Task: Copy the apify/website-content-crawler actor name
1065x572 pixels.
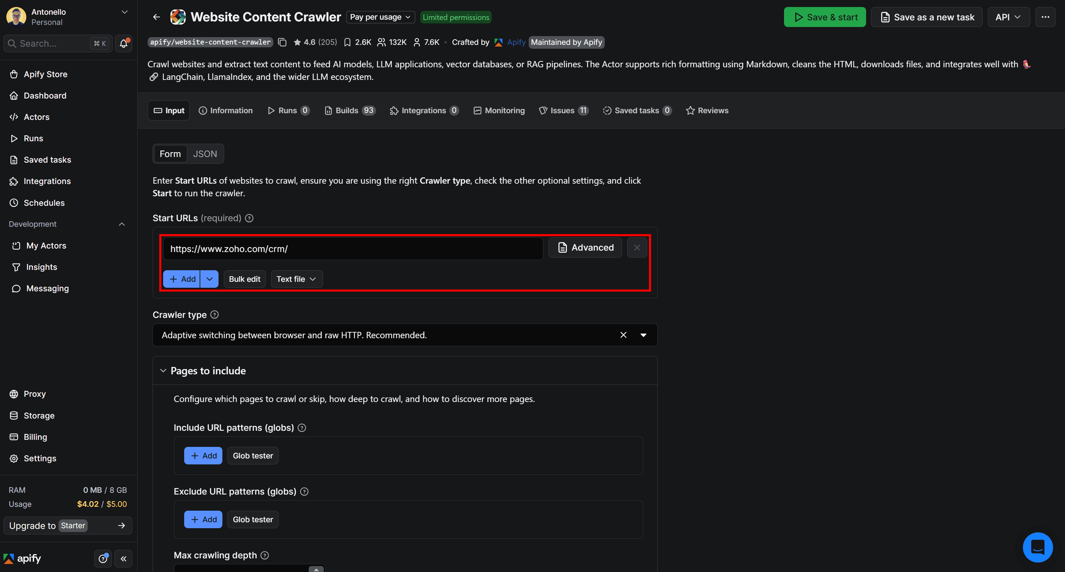Action: (x=282, y=42)
